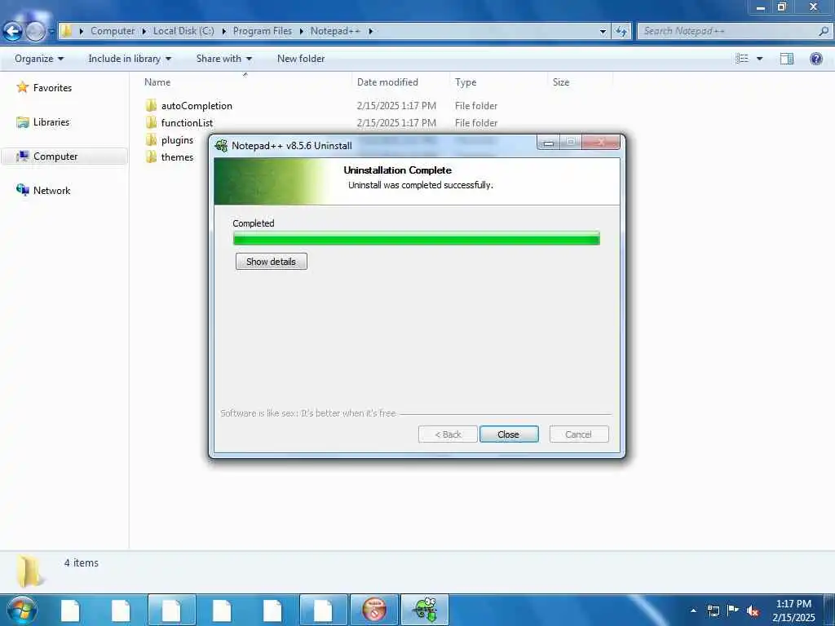Viewport: 835px width, 626px height.
Task: Click the muted volume tray icon
Action: coord(753,611)
